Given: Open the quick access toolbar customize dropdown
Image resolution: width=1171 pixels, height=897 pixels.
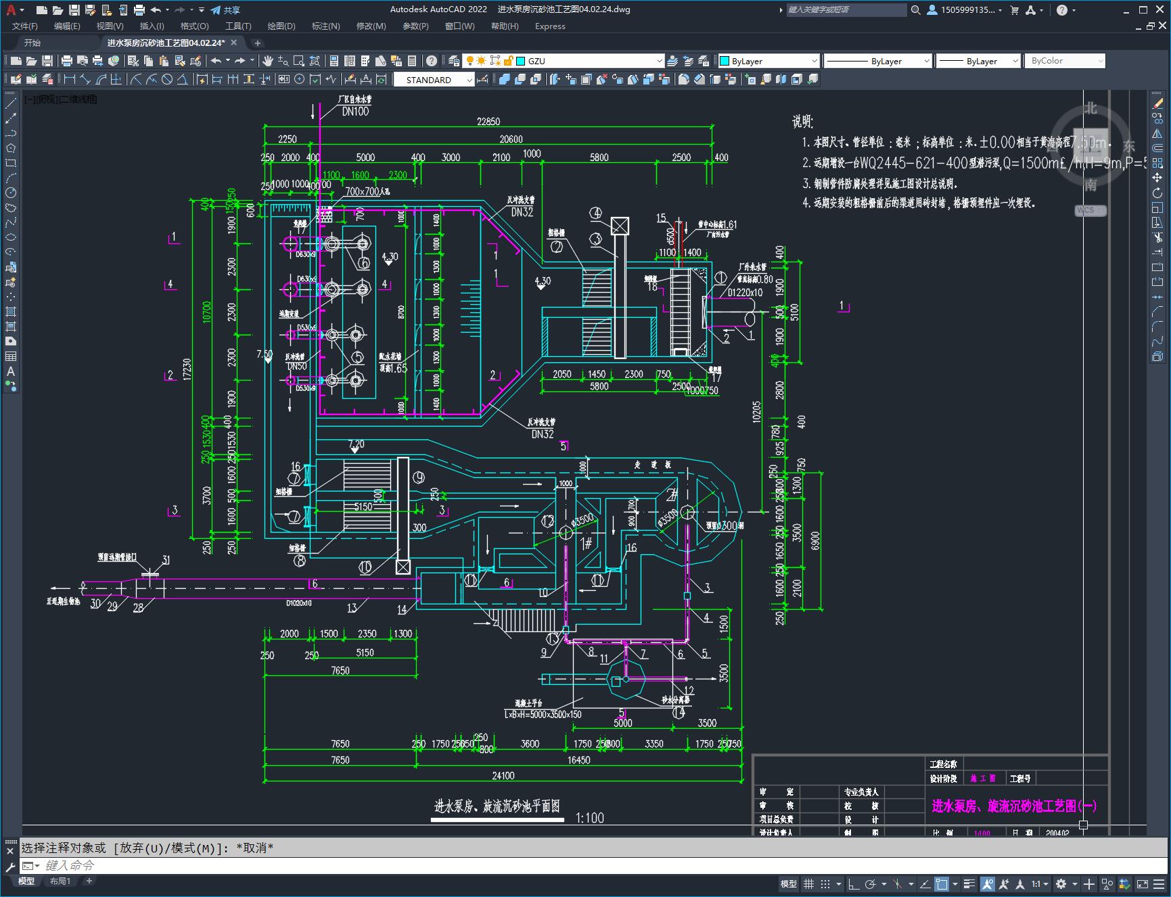Looking at the screenshot, I should pos(202,10).
